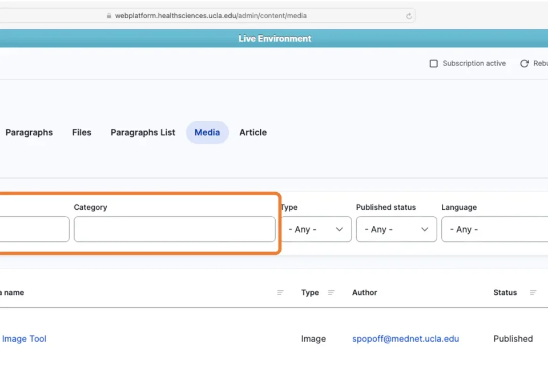The image size is (548, 365).
Task: Toggle the Subscription active checkbox
Action: 433,63
